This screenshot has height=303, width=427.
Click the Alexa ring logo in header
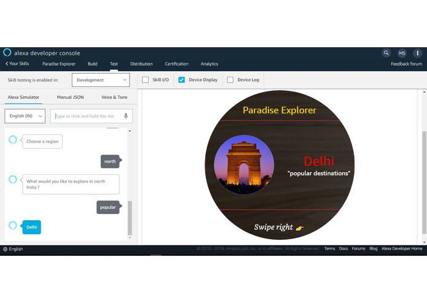(x=7, y=52)
